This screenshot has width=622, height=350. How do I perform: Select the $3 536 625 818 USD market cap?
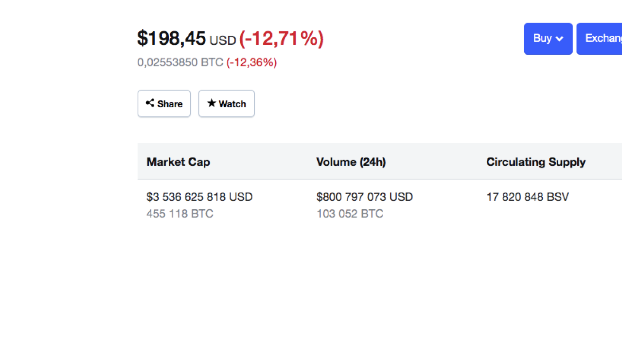[199, 197]
